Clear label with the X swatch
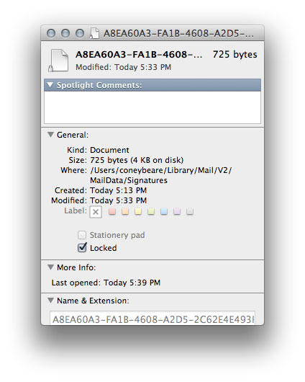The image size is (305, 382). 96,212
